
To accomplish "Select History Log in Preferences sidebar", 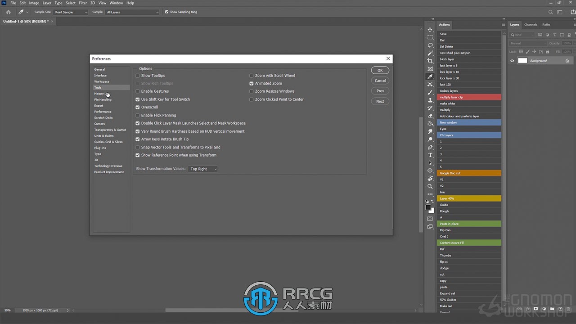I will click(111, 94).
